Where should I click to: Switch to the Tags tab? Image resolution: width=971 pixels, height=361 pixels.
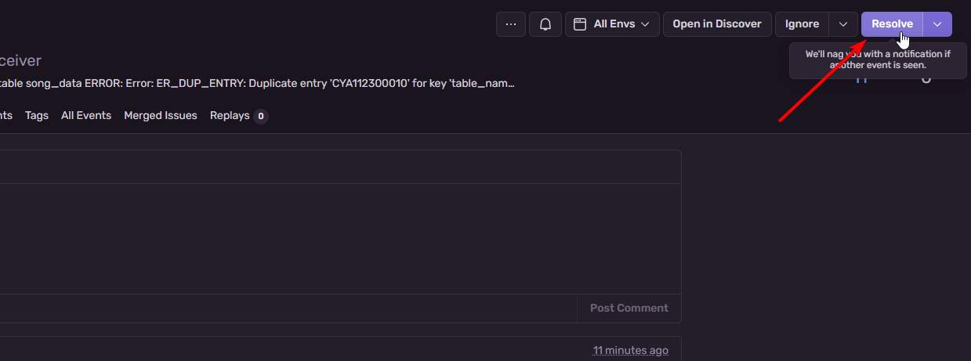pyautogui.click(x=37, y=116)
